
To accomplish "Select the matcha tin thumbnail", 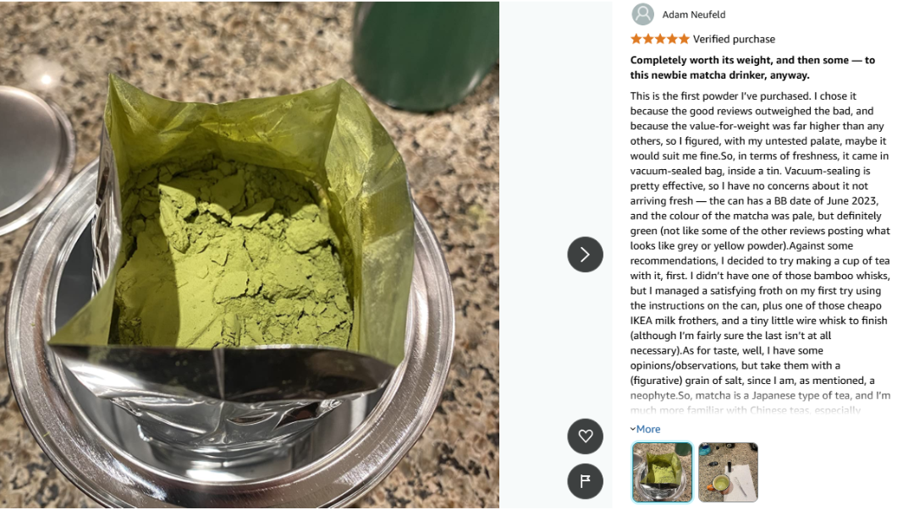I will tap(662, 472).
